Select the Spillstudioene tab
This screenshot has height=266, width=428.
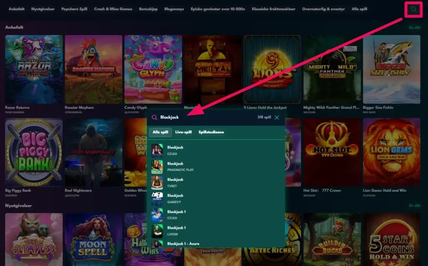(x=211, y=132)
